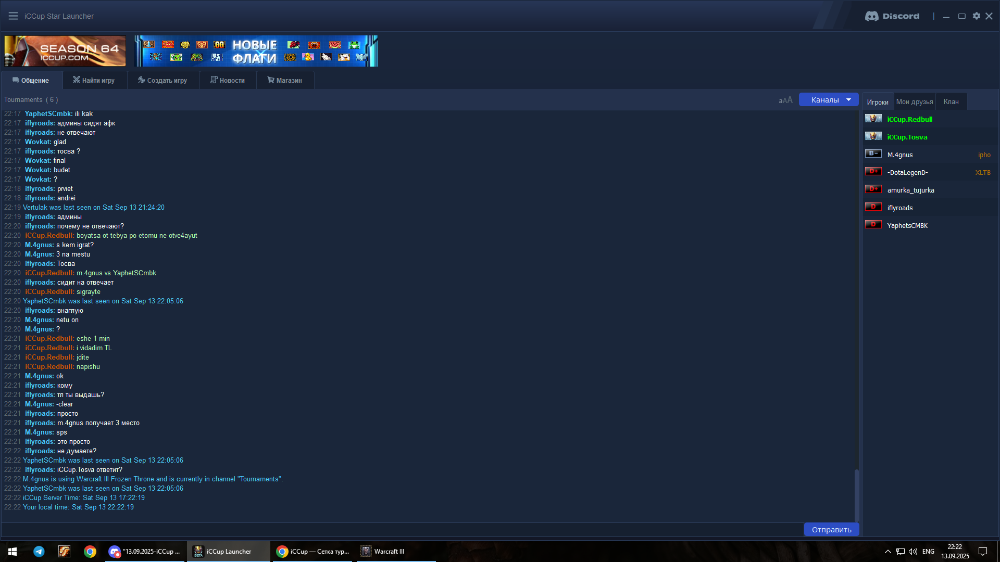1000x562 pixels.
Task: Expand the Каналы dropdown
Action: coord(829,100)
